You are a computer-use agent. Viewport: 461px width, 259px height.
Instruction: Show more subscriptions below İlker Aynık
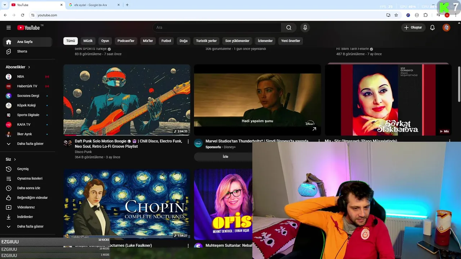[x=27, y=144]
